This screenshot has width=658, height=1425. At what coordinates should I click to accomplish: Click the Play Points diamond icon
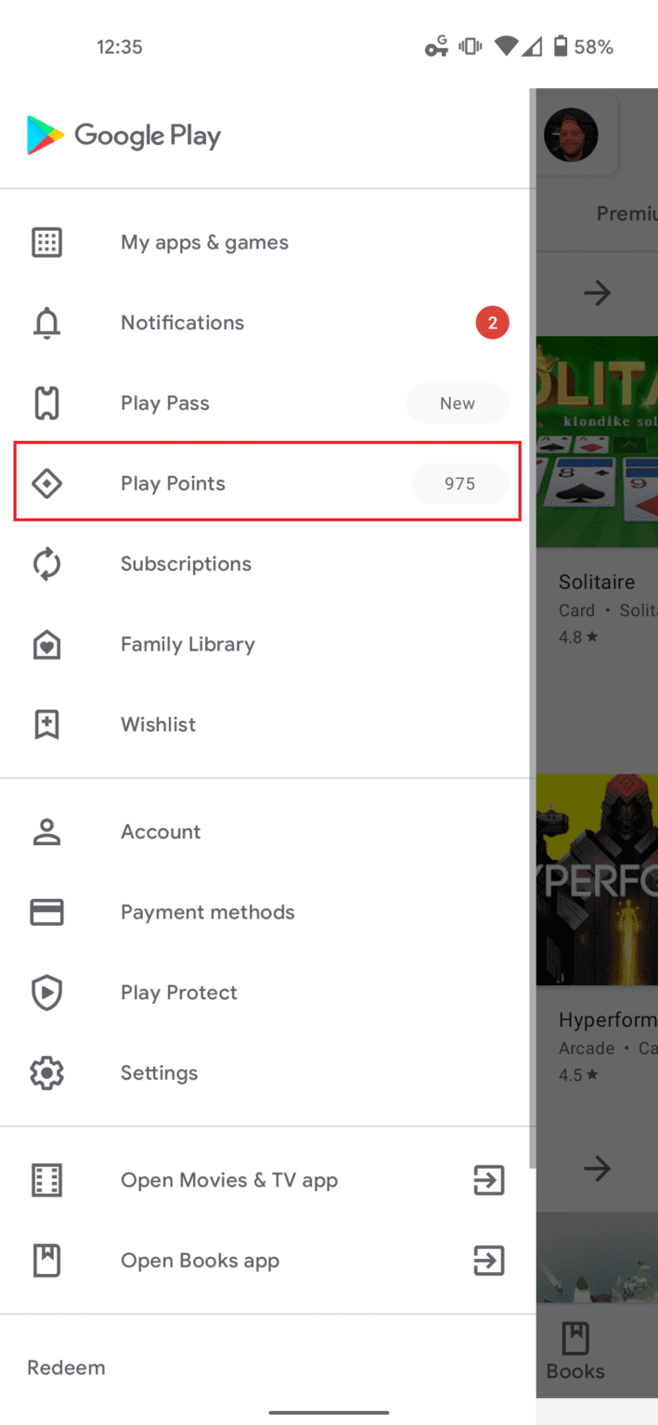(46, 483)
